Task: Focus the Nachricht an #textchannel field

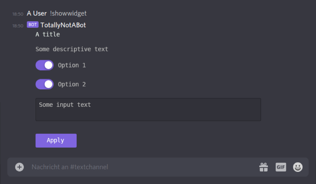Action: [x=134, y=167]
